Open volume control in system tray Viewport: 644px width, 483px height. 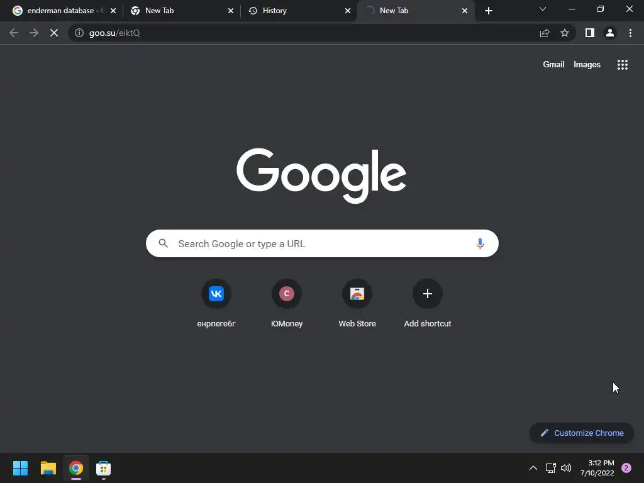[566, 468]
